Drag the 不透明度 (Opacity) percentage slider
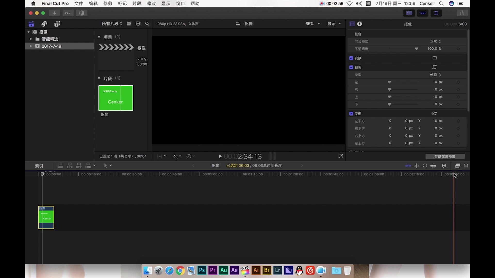This screenshot has width=495, height=278. [x=416, y=49]
